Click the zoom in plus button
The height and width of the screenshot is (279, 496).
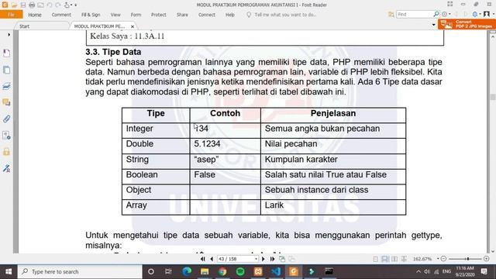(487, 259)
